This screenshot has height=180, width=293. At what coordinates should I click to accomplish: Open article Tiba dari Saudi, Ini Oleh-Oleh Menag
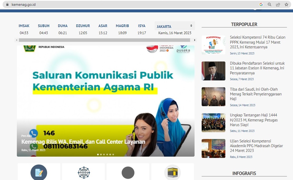(256, 94)
